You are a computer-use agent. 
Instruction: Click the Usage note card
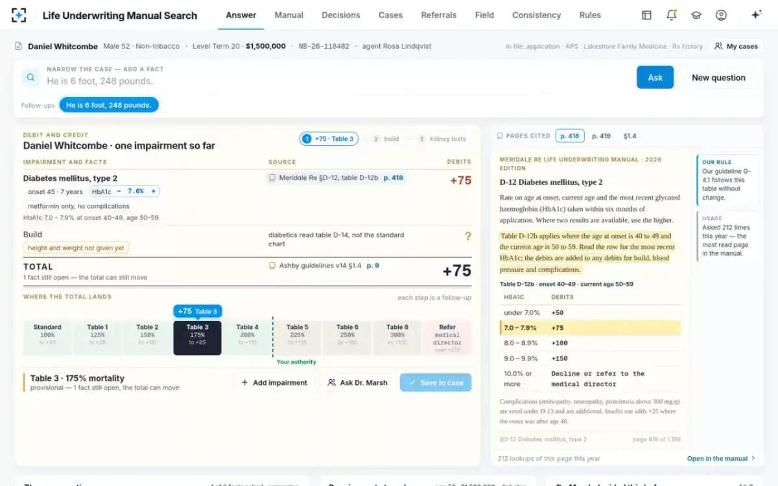727,236
